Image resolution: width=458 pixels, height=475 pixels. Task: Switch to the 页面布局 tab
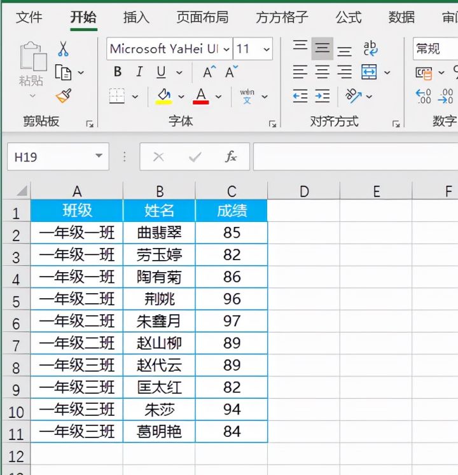click(x=202, y=17)
